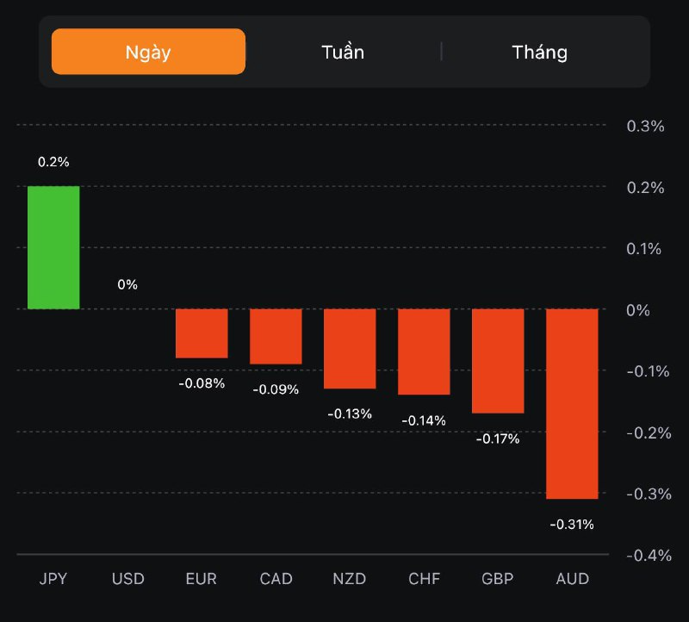This screenshot has width=689, height=622.
Task: Click the red CAD bar
Action: point(276,336)
